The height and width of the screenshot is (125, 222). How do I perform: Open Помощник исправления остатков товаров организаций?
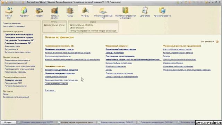point(93,31)
